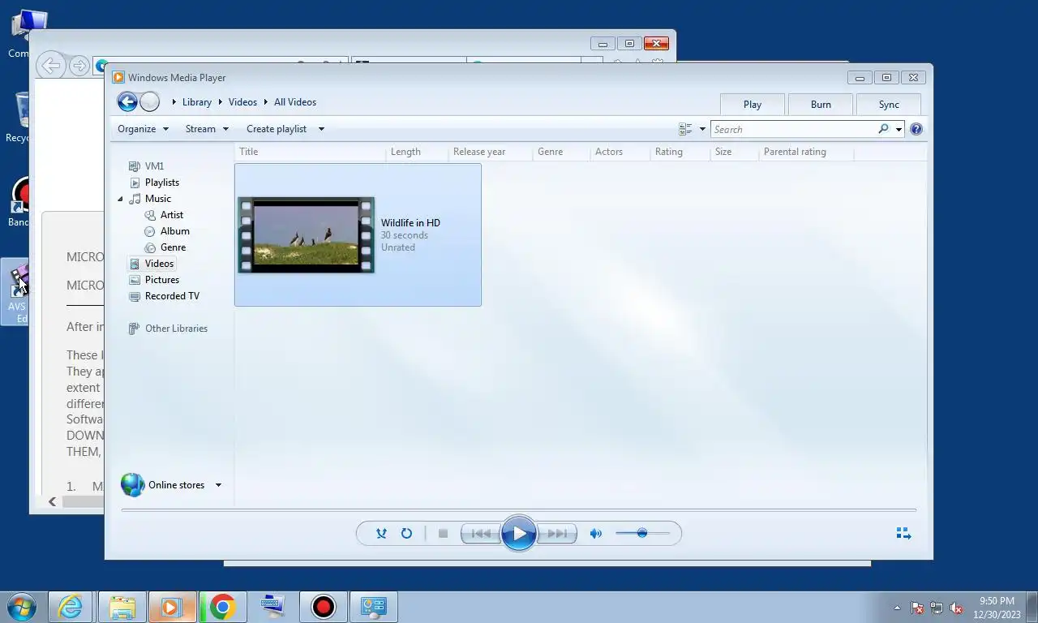The image size is (1038, 623).
Task: Click the seek bar above playback controls
Action: pos(519,510)
